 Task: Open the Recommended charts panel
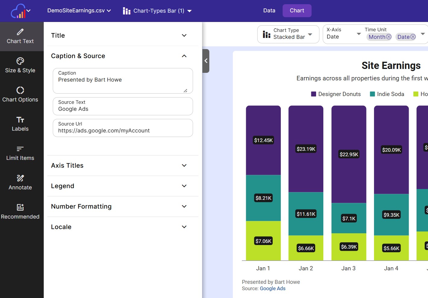20,212
